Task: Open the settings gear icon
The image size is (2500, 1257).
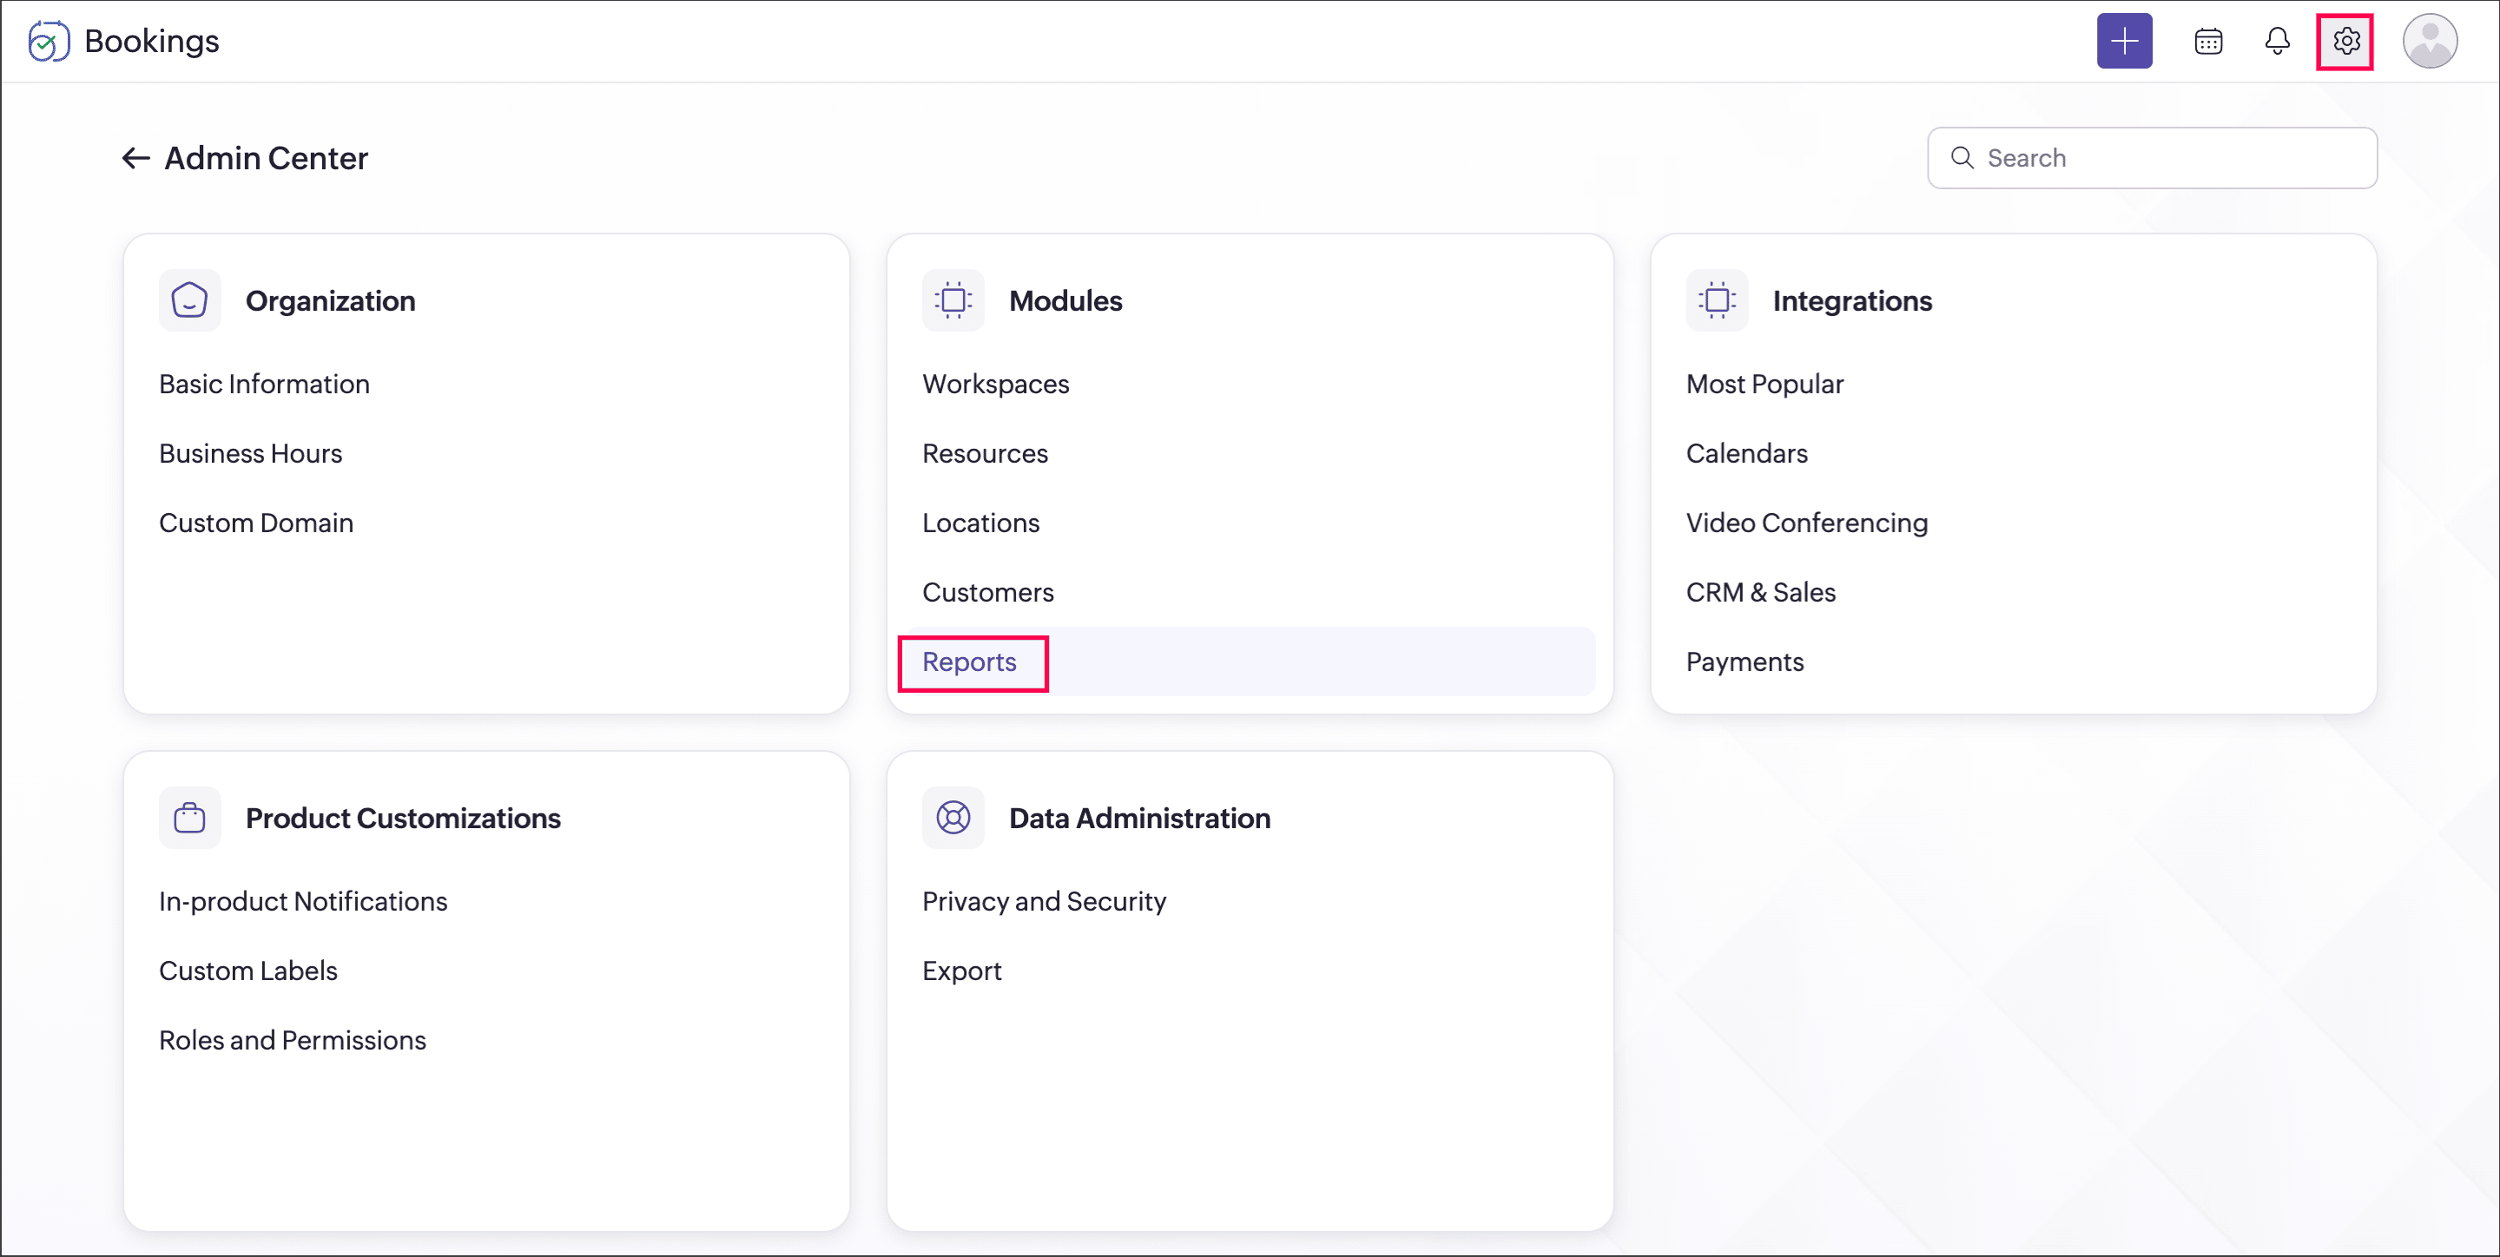Action: [2345, 42]
